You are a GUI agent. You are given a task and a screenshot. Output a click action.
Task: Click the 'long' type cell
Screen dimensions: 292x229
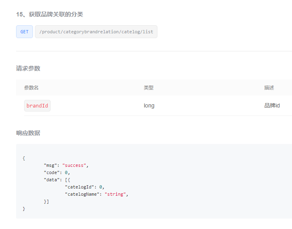pyautogui.click(x=149, y=105)
